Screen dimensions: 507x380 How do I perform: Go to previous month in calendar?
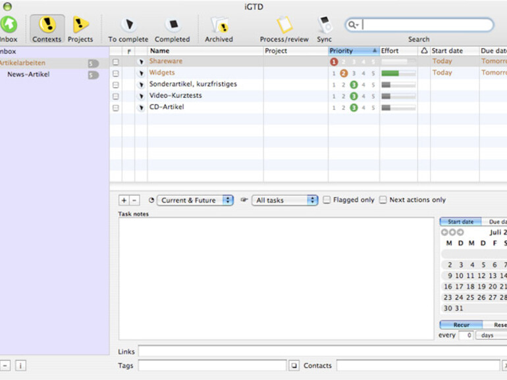(x=444, y=232)
